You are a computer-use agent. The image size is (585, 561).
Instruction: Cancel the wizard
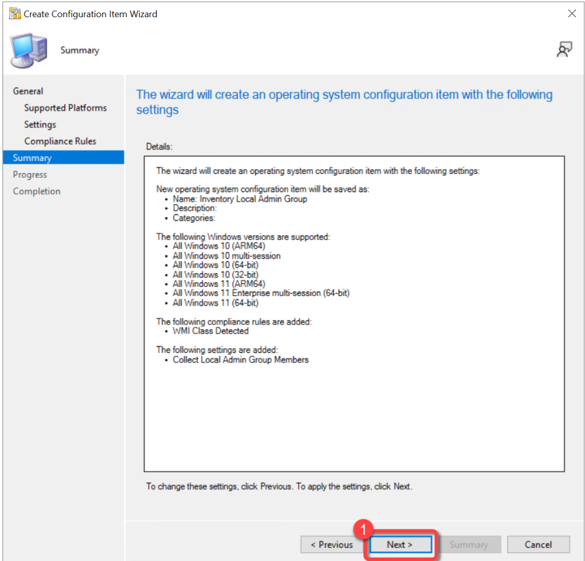538,544
